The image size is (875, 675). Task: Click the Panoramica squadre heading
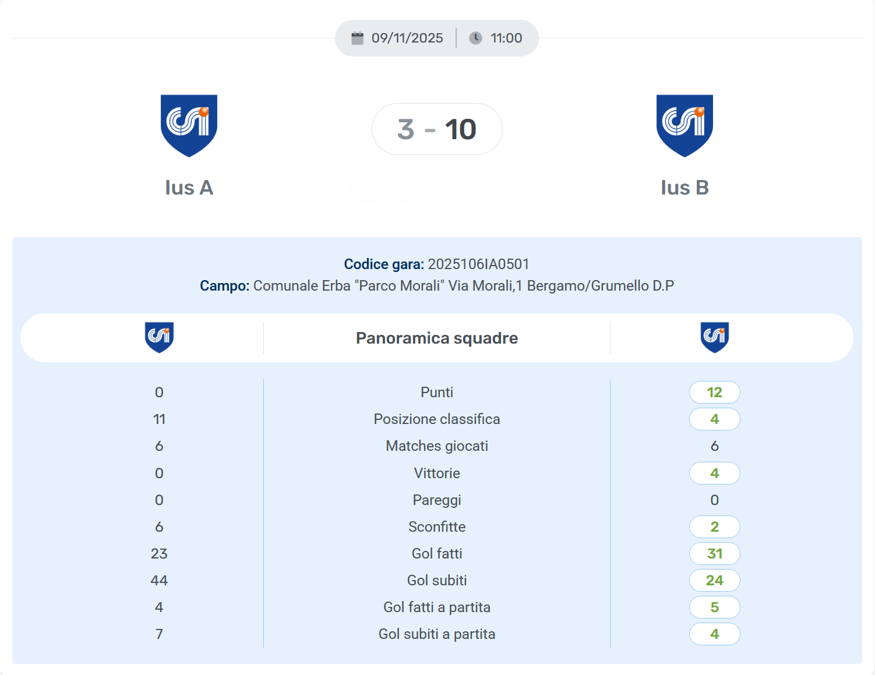[437, 338]
